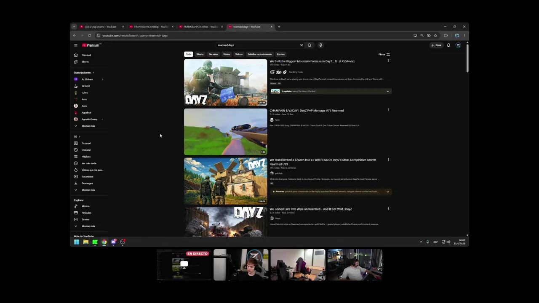Open the 50 Cent channel

click(86, 86)
